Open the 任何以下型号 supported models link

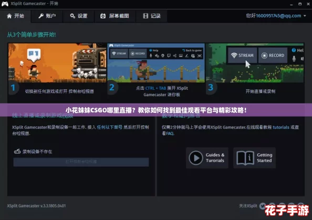point(109,127)
